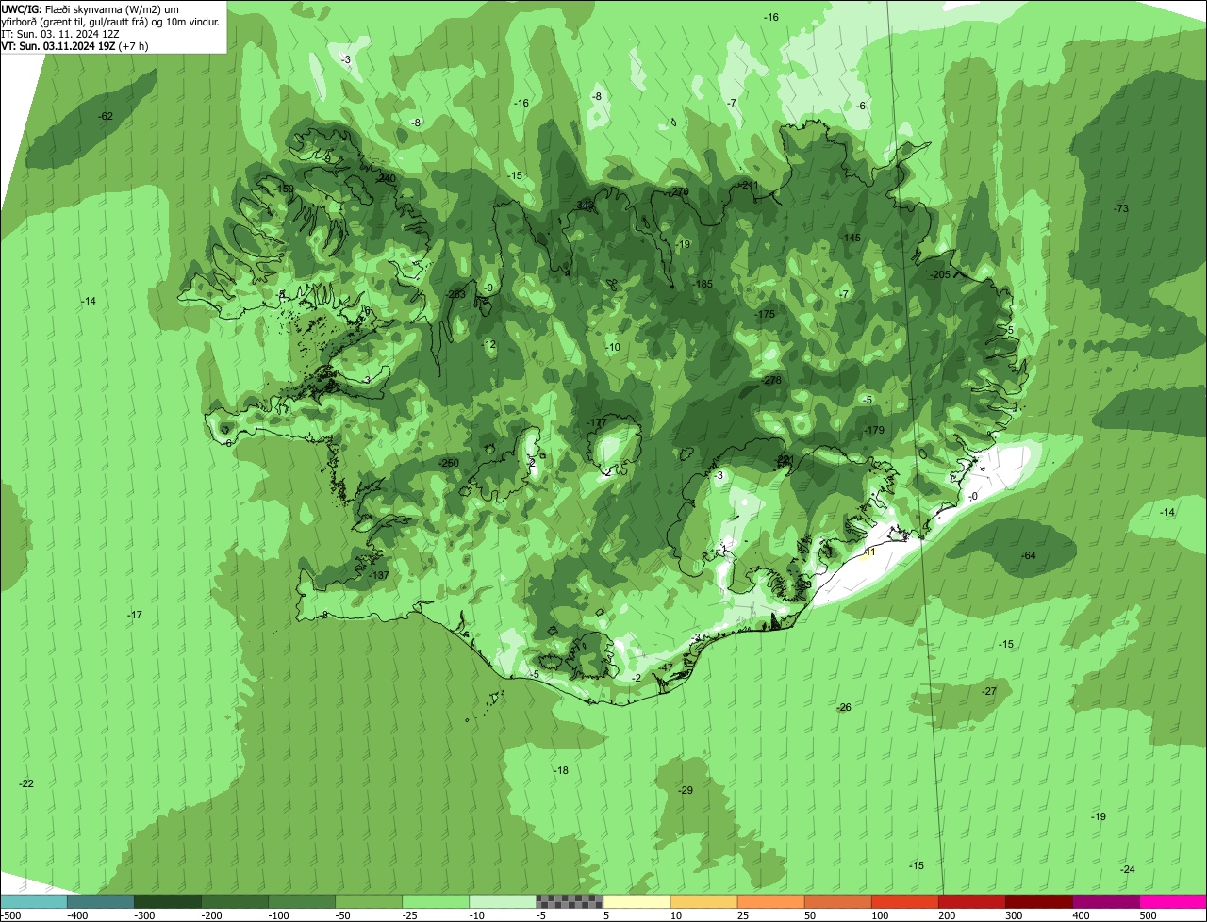
Task: Click the -22 value in the southwest corner
Action: (26, 783)
